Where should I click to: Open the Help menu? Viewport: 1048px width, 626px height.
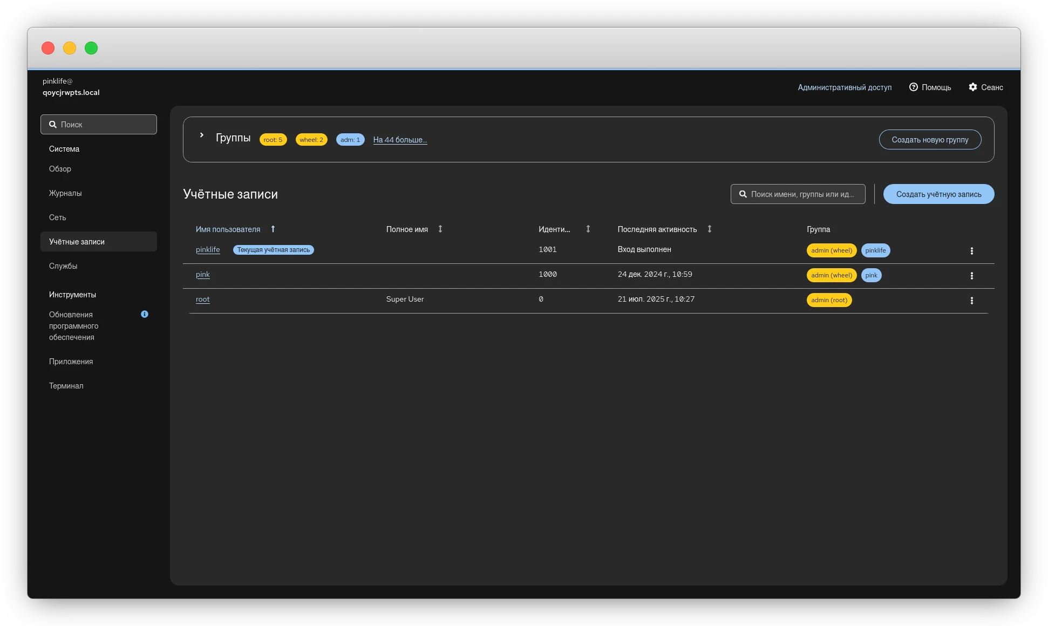point(930,87)
